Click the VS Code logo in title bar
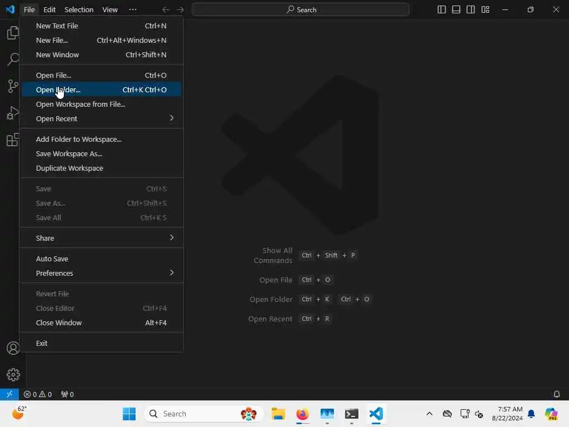This screenshot has width=569, height=427. click(10, 9)
